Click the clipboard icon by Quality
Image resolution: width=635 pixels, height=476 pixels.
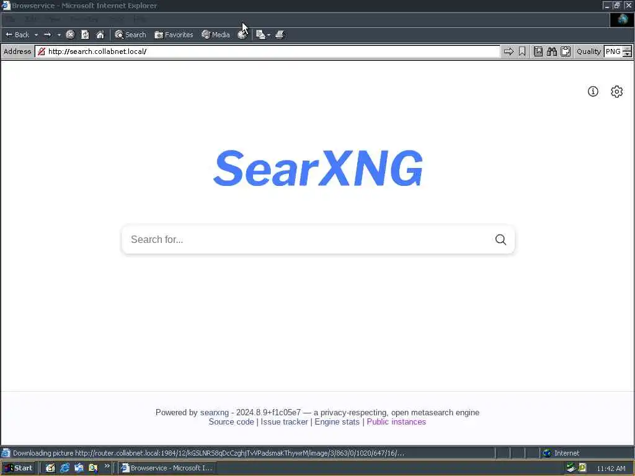(566, 51)
